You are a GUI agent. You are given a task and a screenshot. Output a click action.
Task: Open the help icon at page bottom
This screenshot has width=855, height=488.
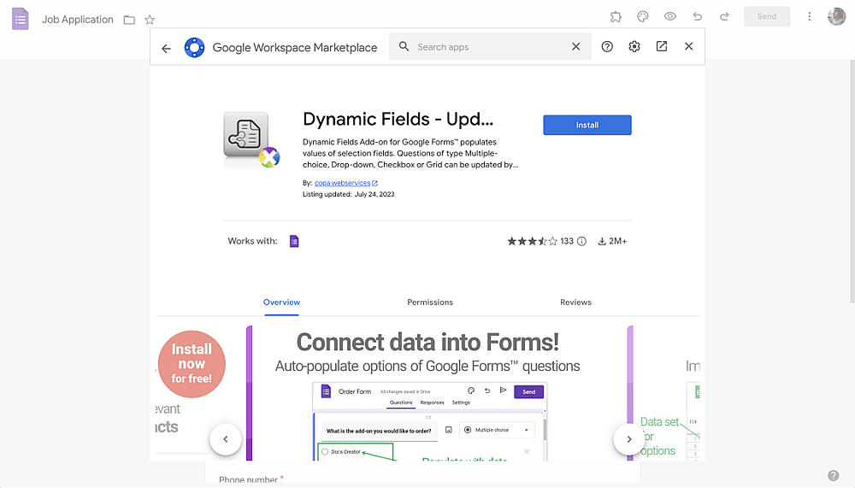[833, 475]
